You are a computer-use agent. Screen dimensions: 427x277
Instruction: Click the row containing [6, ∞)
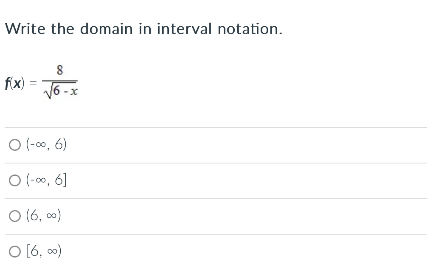(x=170, y=251)
